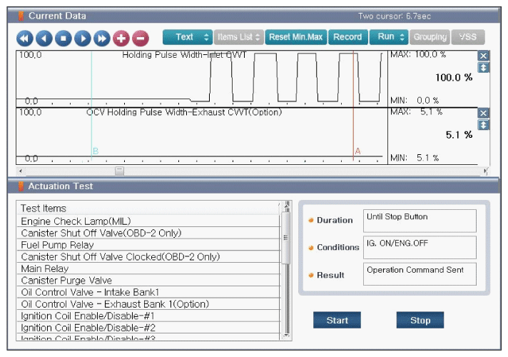The width and height of the screenshot is (508, 357).
Task: Click the Exhaust CVVT 5.1 % current value
Action: pos(459,135)
